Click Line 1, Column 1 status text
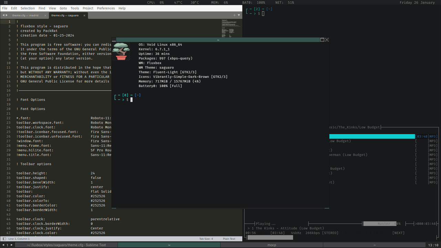 (x=19, y=239)
